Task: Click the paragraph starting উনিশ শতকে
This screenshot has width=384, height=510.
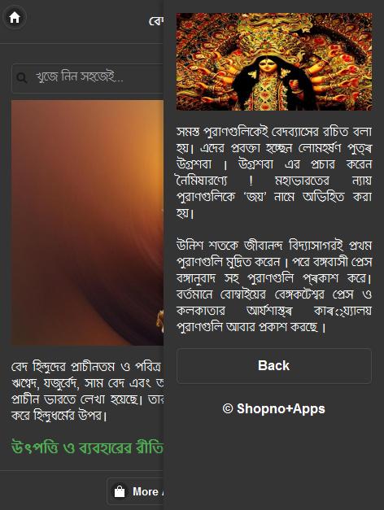Action: pyautogui.click(x=274, y=286)
